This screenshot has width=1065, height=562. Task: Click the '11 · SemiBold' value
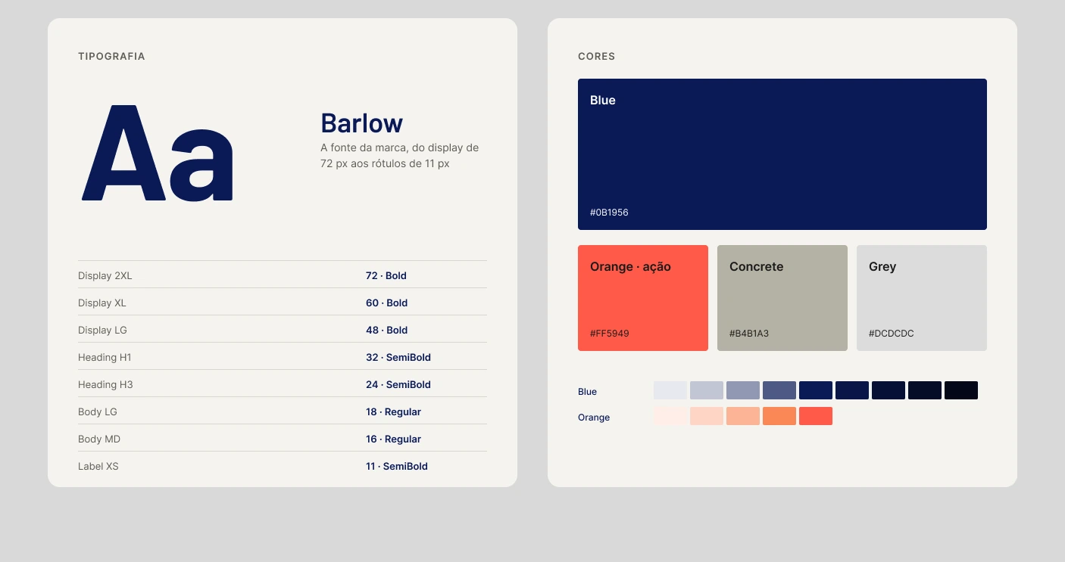click(x=397, y=467)
